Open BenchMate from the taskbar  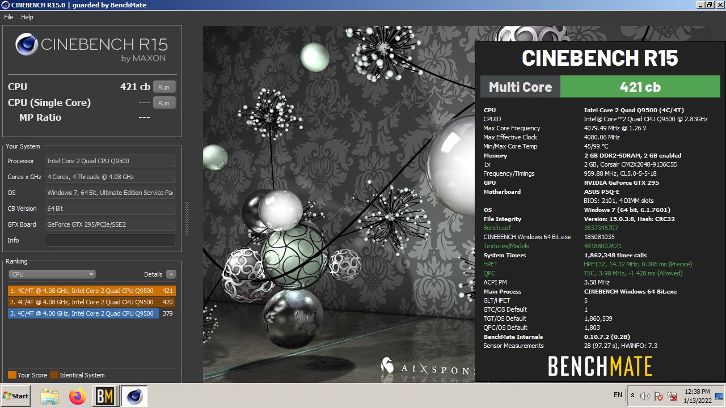pos(105,396)
